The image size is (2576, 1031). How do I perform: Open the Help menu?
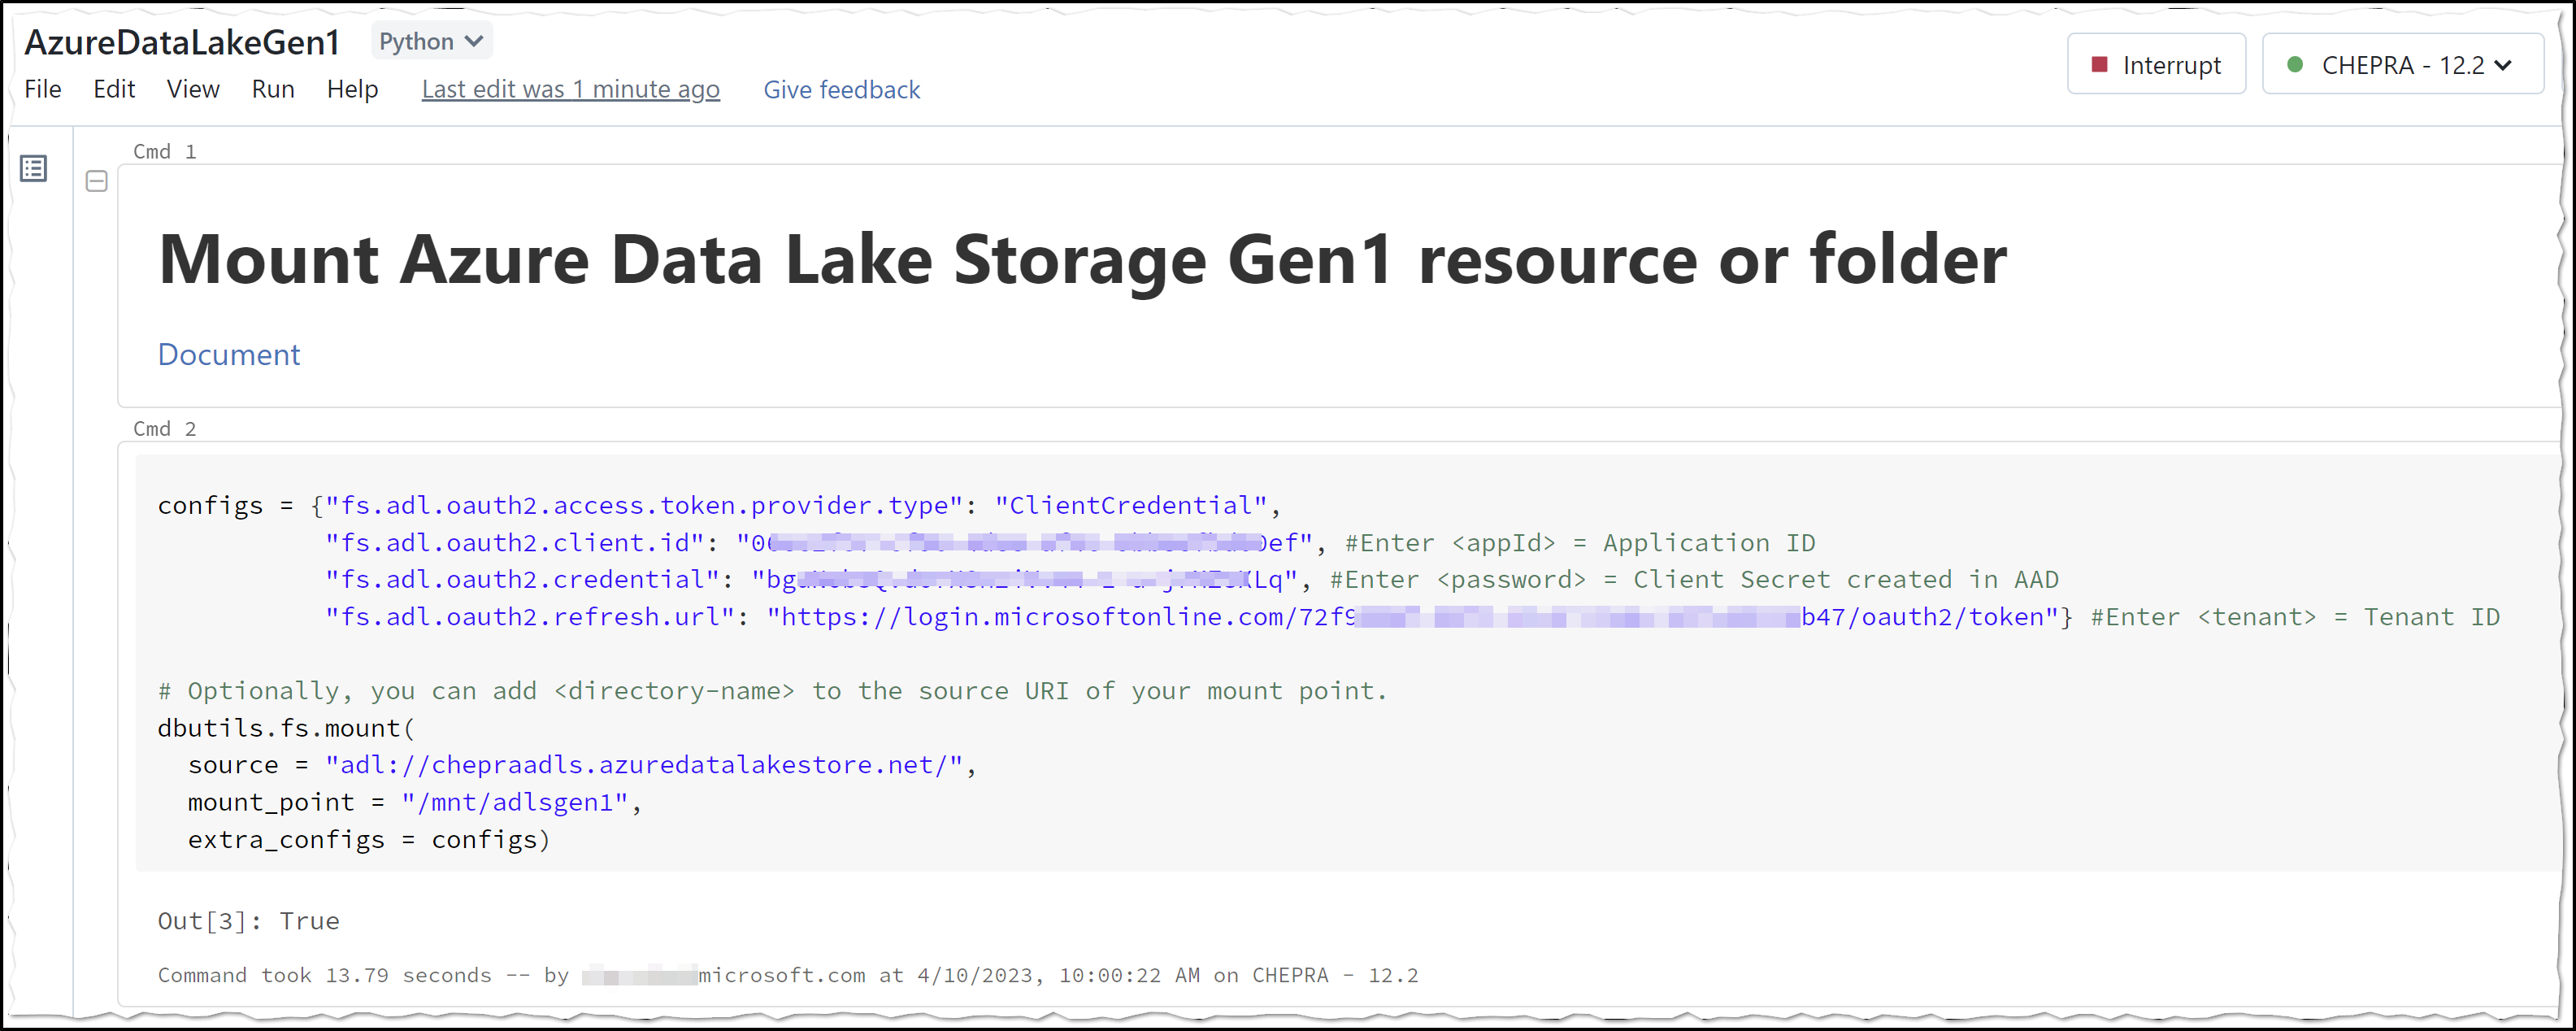point(352,89)
